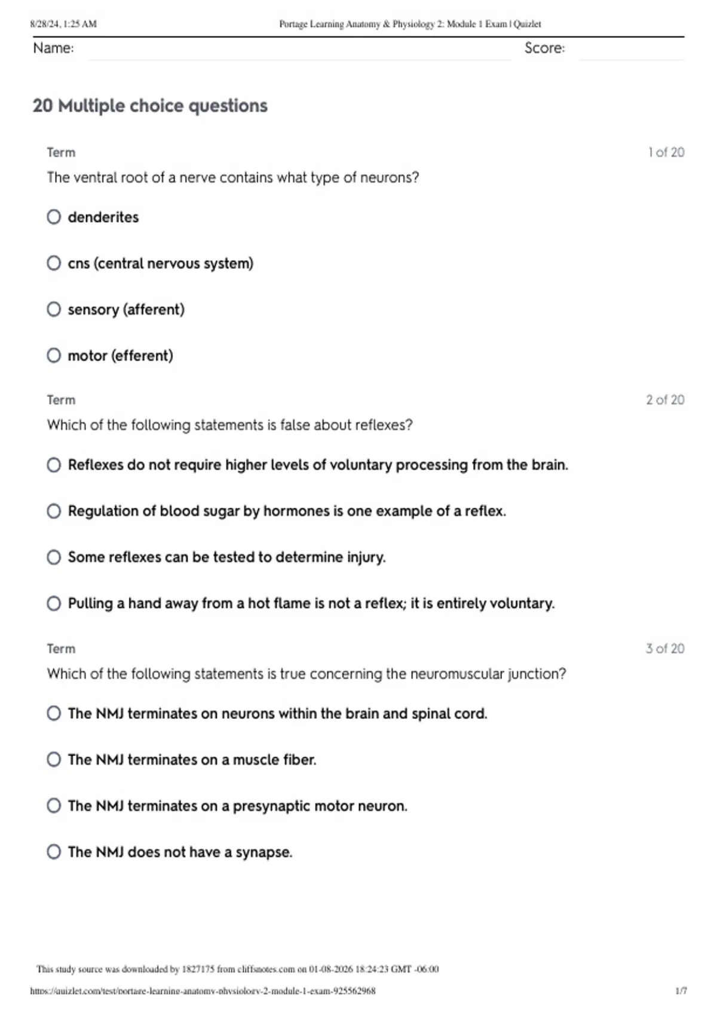Click the ventral root question text
The image size is (717, 1016).
pos(233,178)
